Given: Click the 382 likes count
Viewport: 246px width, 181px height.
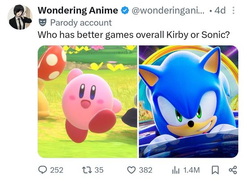Looking at the screenshot, I should click(x=146, y=170).
